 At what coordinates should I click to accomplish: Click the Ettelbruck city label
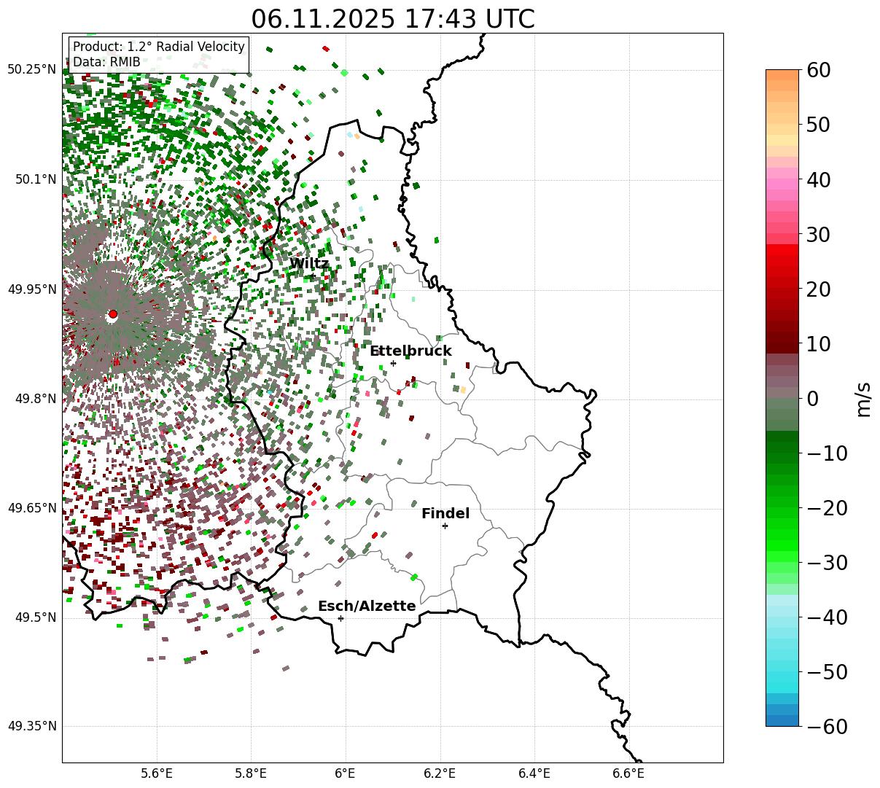410,351
